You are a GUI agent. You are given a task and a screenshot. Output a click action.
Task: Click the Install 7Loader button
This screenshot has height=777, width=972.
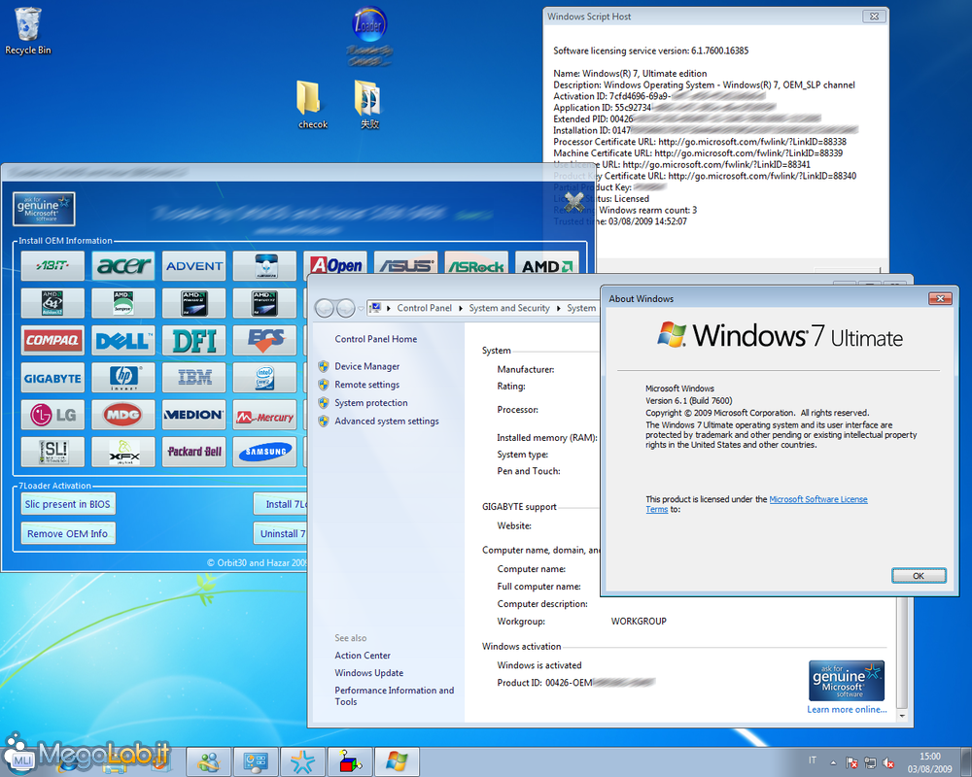tap(280, 504)
